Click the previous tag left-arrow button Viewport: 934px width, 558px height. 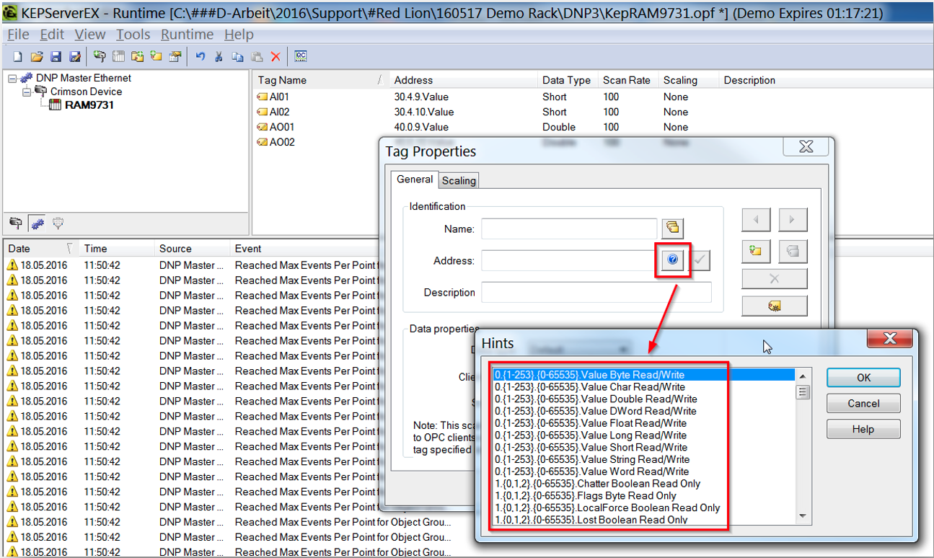pyautogui.click(x=756, y=220)
